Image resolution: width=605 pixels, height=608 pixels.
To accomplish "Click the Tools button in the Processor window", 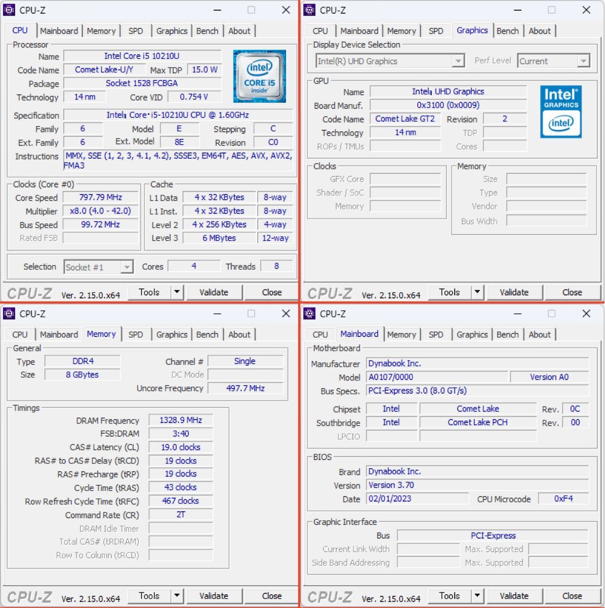I will pyautogui.click(x=149, y=292).
